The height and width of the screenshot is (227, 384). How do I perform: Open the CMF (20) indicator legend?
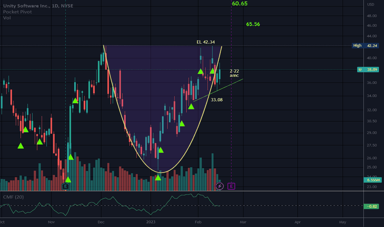(x=14, y=197)
